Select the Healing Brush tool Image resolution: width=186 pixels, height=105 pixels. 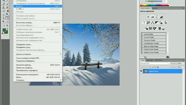tap(3, 4)
